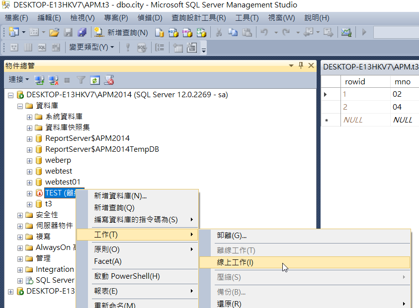The image size is (419, 308).
Task: Click the Paste clipboard icon
Action: (247, 33)
